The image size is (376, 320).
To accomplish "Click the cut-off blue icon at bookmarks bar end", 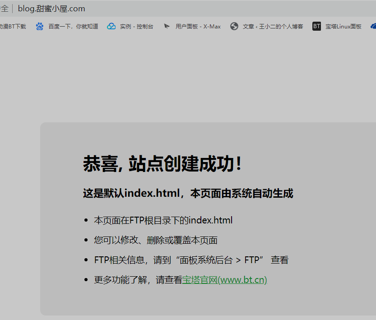I will point(373,26).
